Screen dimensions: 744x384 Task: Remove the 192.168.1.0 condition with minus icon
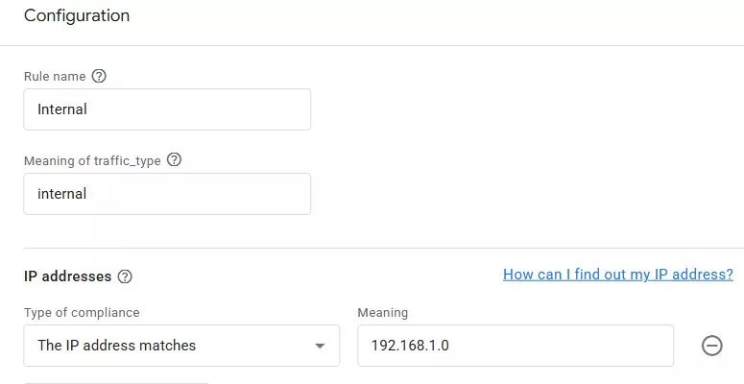tap(711, 346)
